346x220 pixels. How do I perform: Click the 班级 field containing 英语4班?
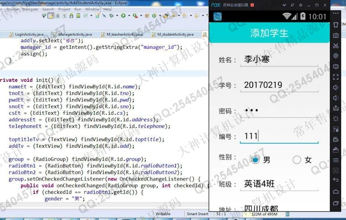279,184
